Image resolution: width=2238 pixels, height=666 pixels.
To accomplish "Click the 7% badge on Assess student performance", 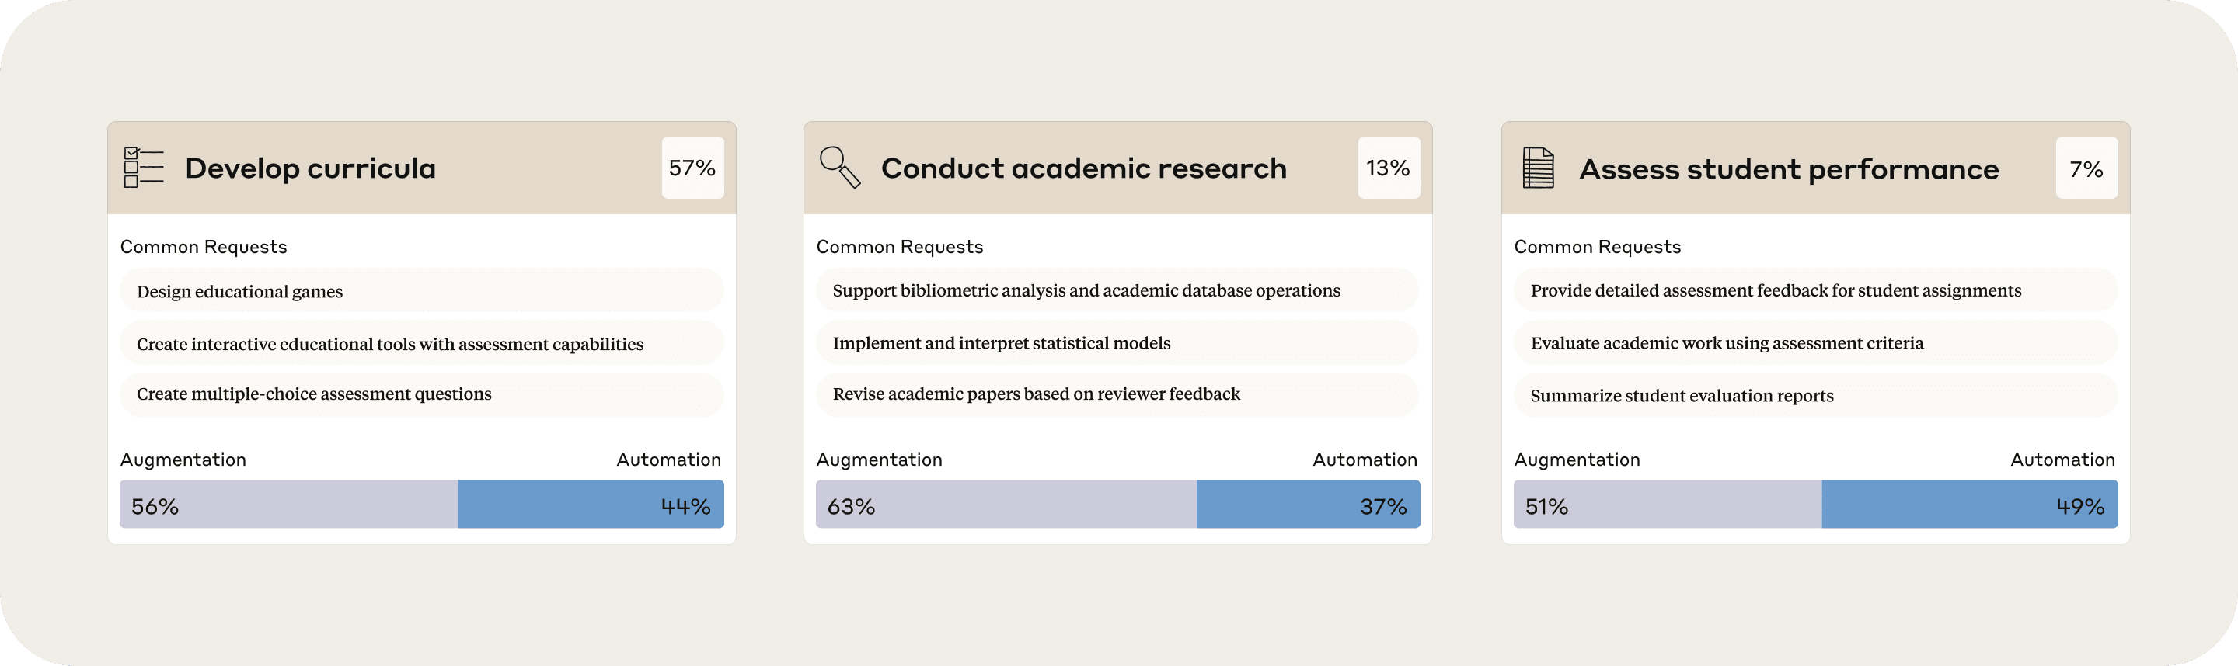I will tap(2086, 168).
